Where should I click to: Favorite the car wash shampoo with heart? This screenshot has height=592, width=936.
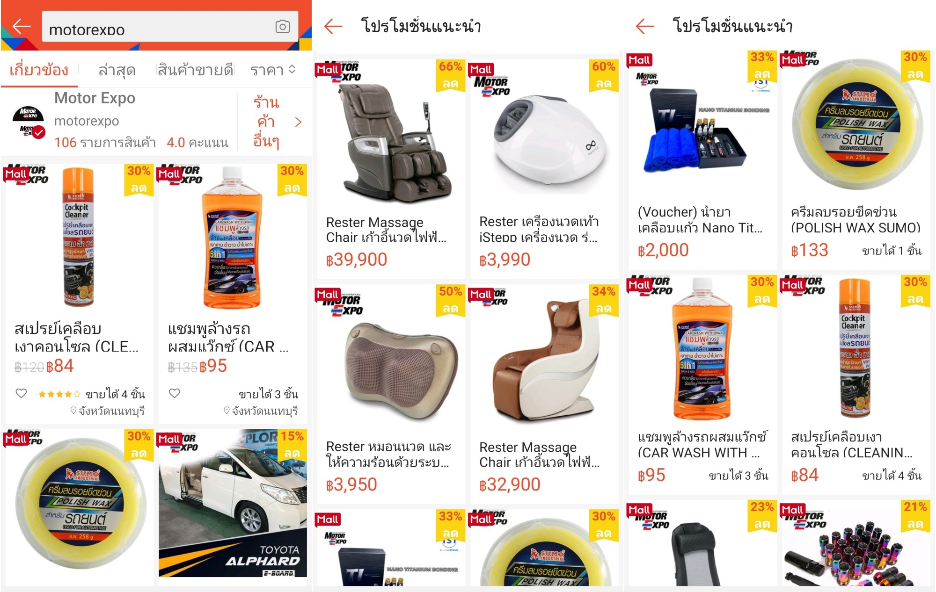pos(175,393)
